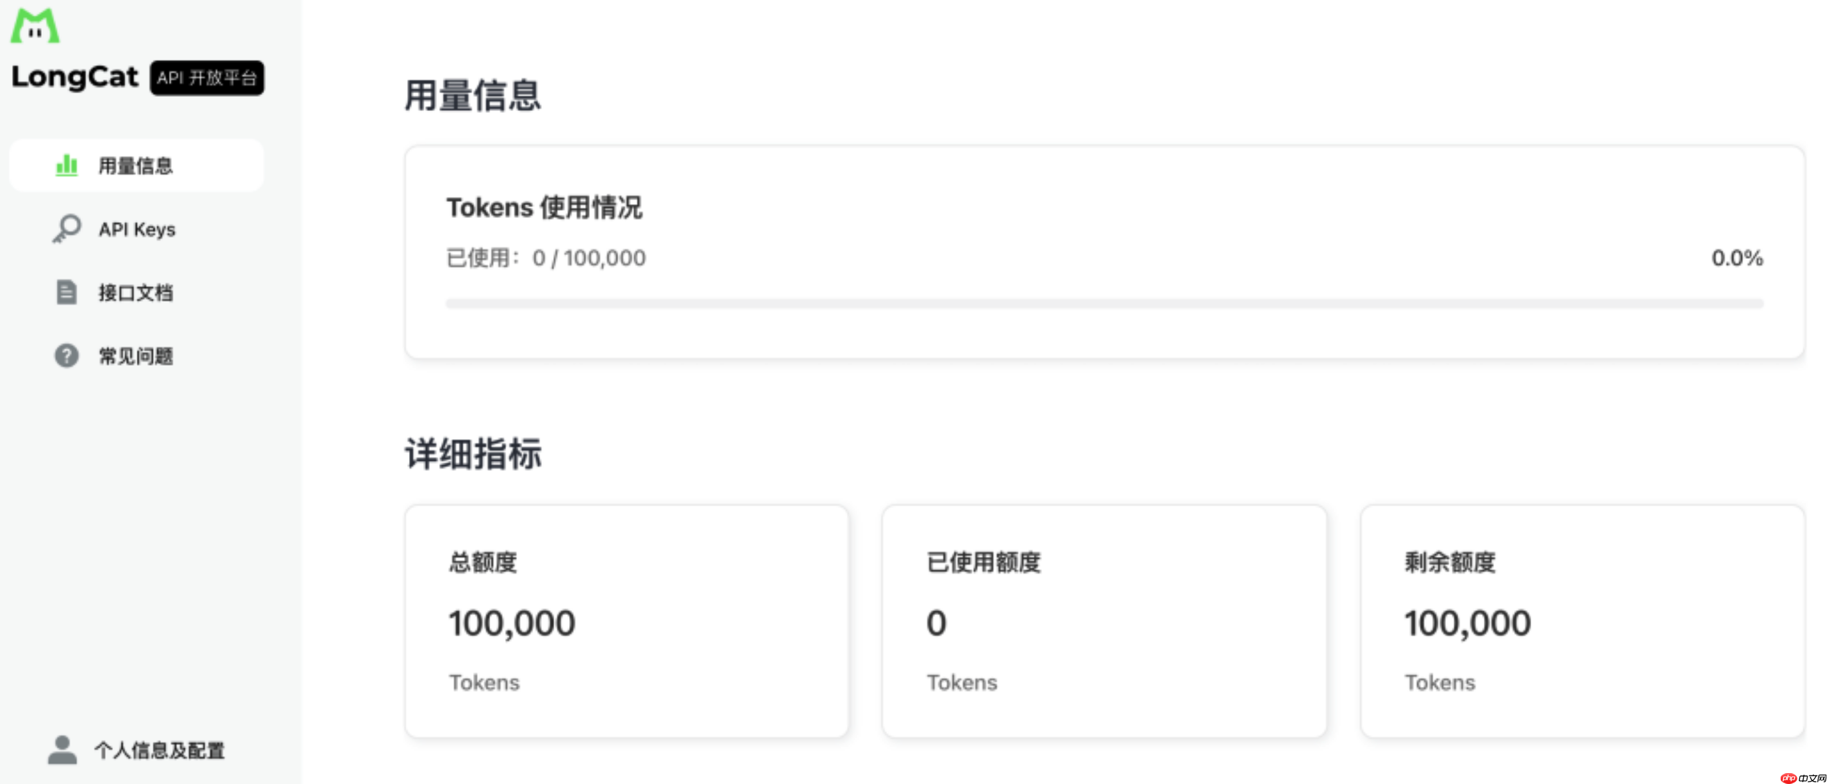Switch to the 接口文档 section
The height and width of the screenshot is (784, 1827).
pos(137,292)
